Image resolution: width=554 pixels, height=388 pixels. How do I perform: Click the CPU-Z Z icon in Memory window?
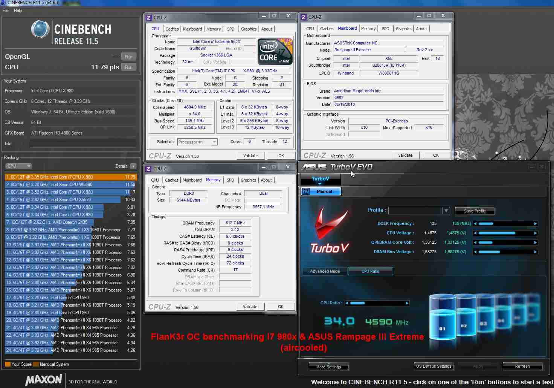[x=148, y=168]
